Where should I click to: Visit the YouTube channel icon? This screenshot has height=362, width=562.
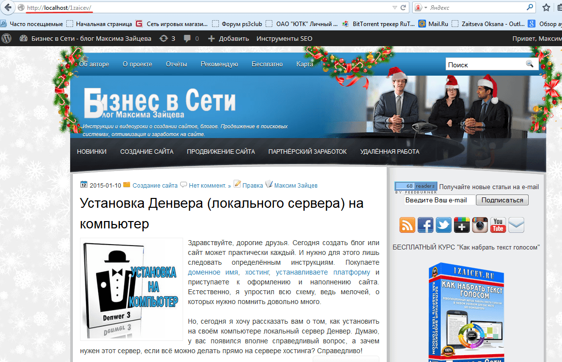click(x=498, y=225)
